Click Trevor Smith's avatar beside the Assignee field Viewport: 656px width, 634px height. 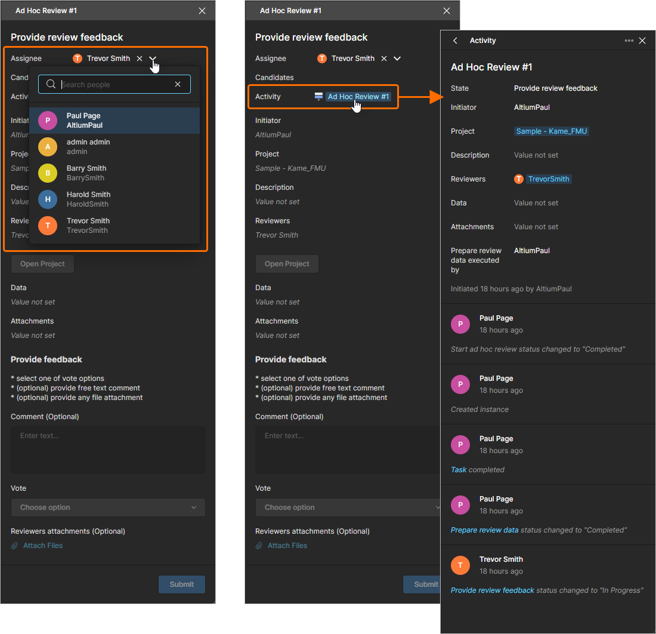click(x=77, y=58)
